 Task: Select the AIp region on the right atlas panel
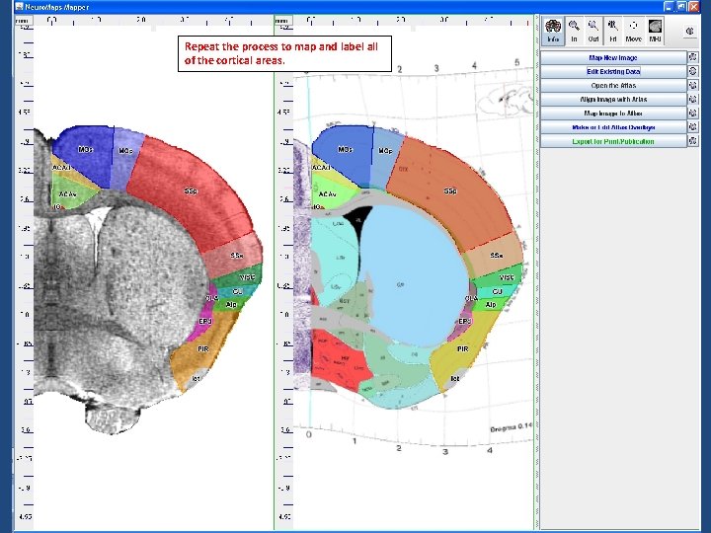pos(491,305)
